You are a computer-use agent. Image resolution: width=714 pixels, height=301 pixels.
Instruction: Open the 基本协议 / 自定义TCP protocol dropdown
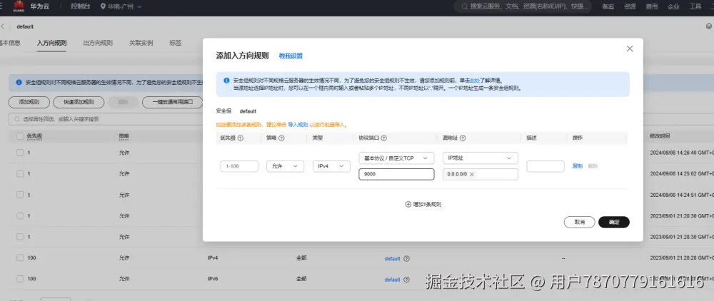tap(396, 158)
